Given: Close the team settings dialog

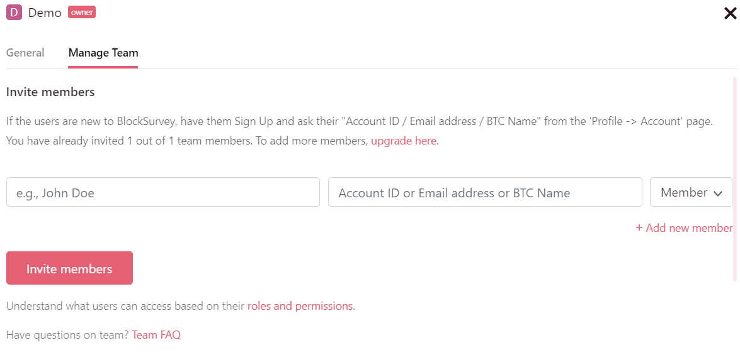Looking at the screenshot, I should pyautogui.click(x=730, y=13).
